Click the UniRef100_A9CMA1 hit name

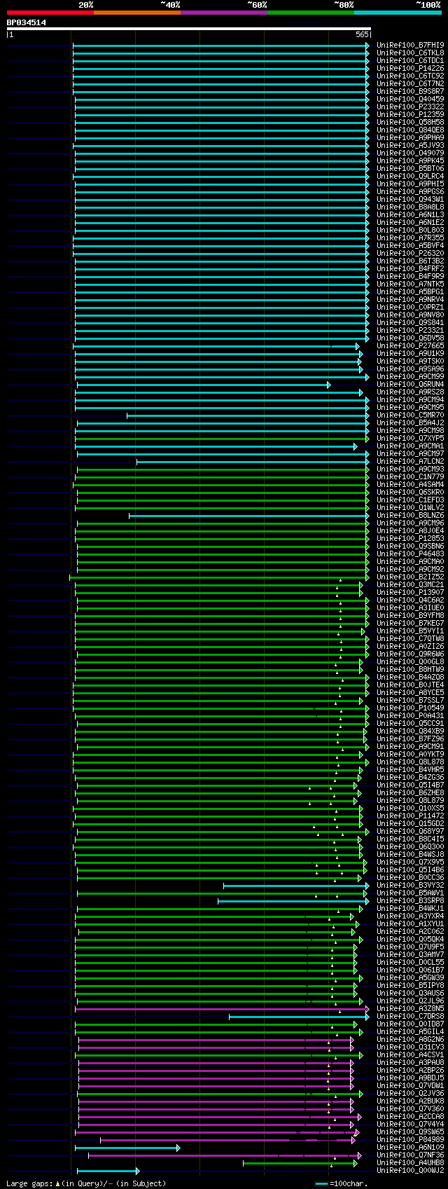point(410,446)
